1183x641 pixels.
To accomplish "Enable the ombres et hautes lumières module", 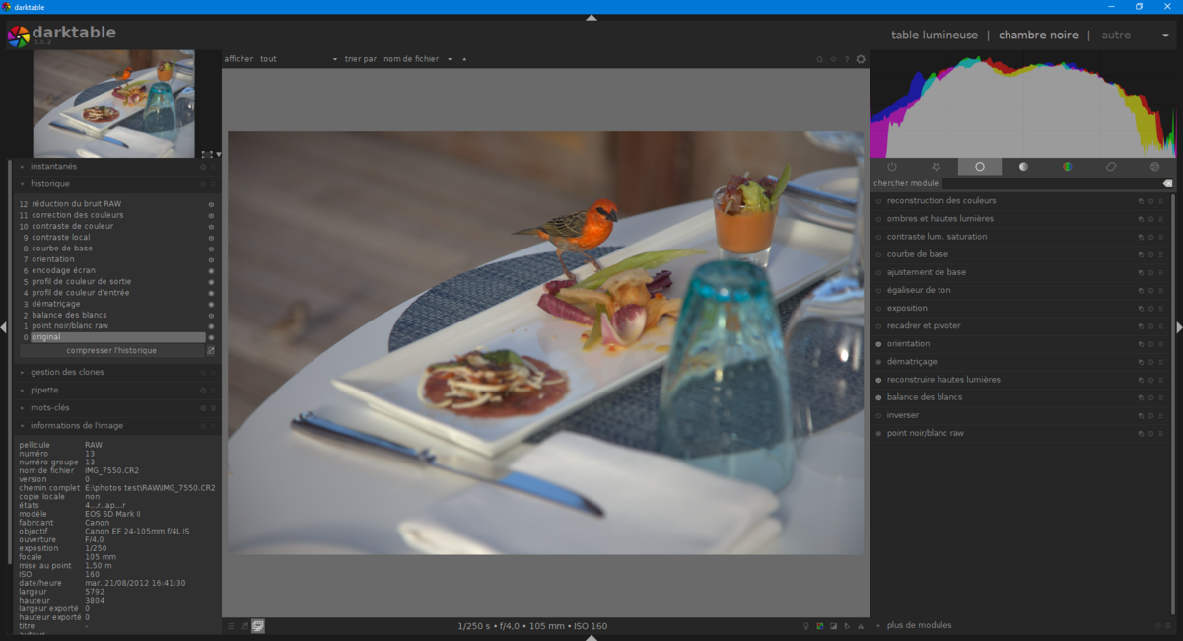I will pyautogui.click(x=878, y=219).
